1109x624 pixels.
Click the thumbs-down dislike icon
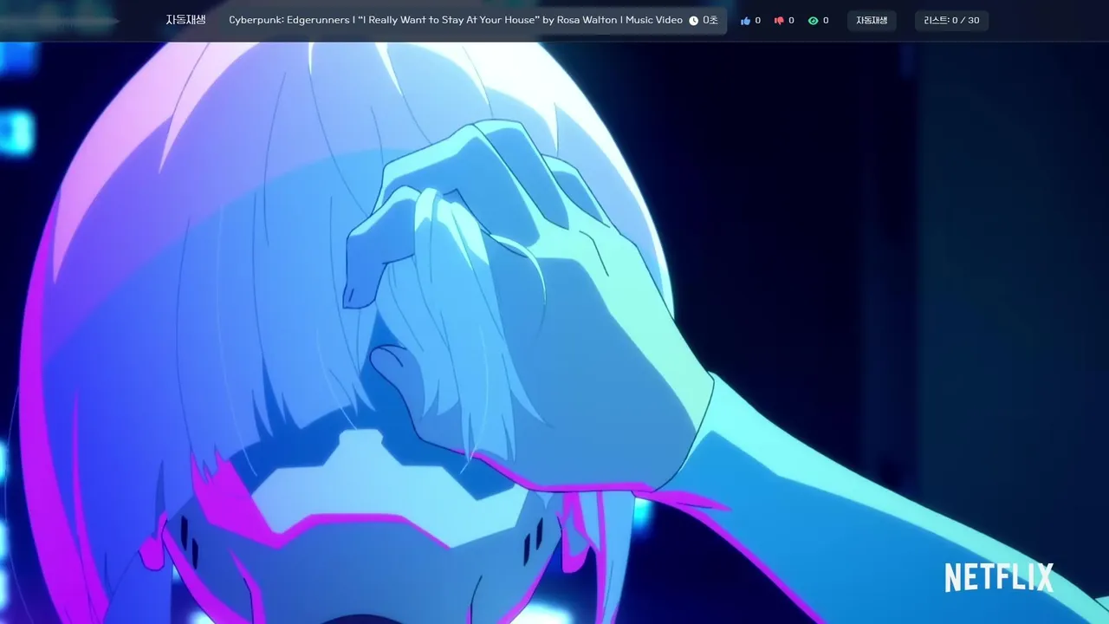pos(779,21)
